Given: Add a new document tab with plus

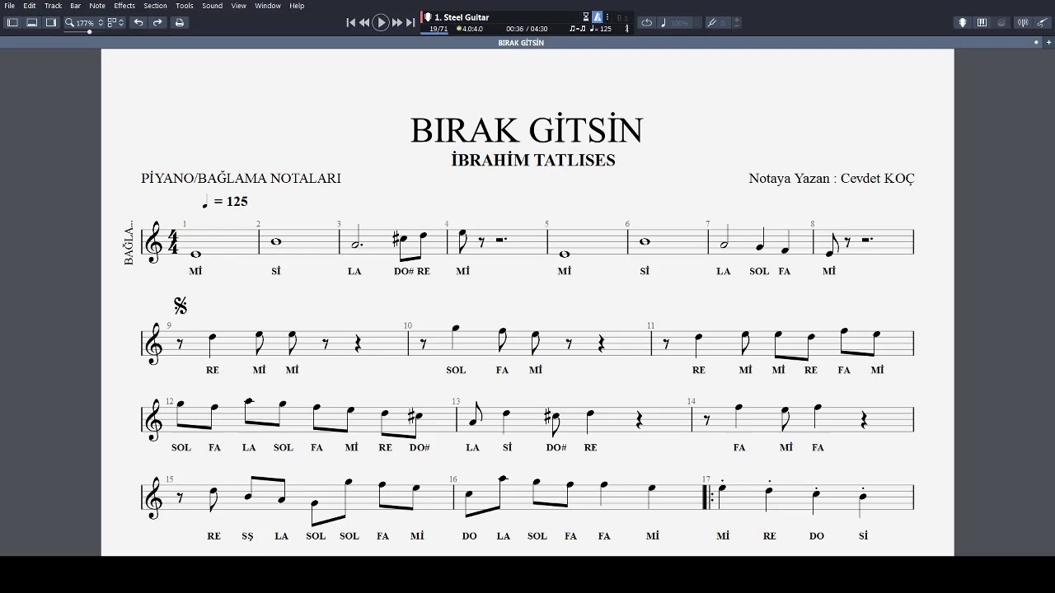Looking at the screenshot, I should click(1048, 42).
